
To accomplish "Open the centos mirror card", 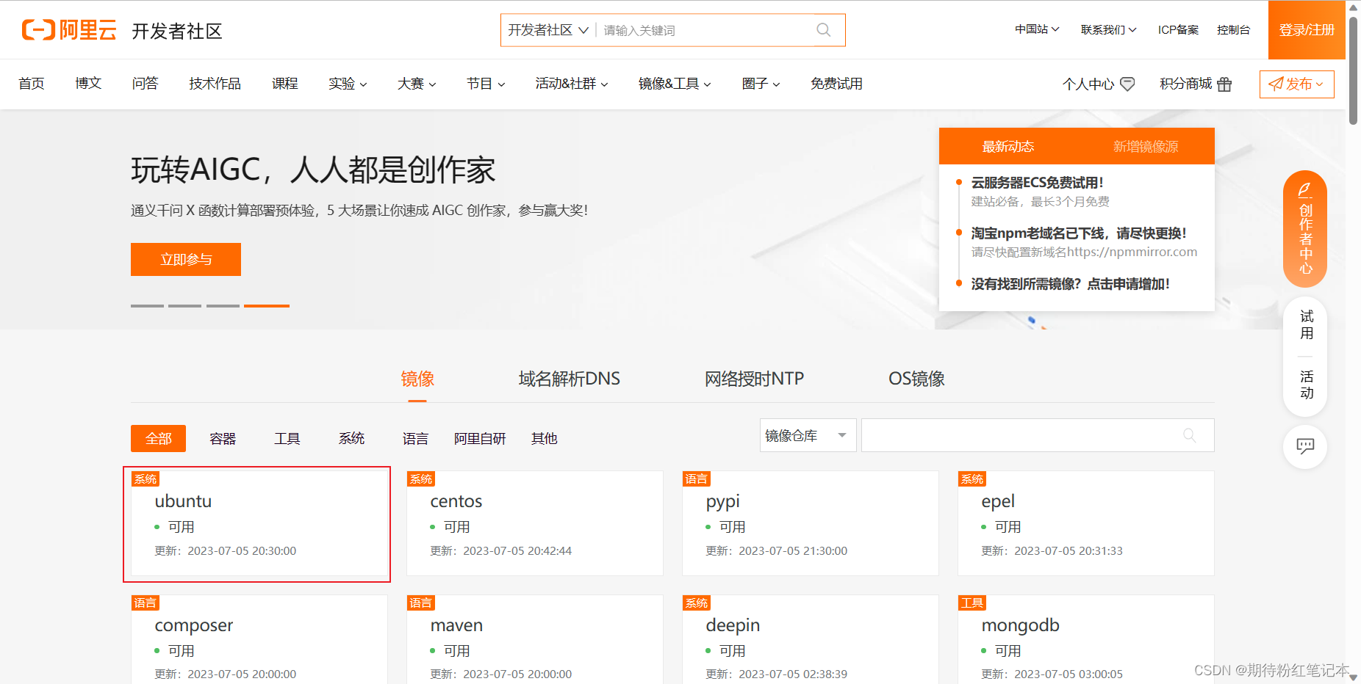I will pyautogui.click(x=534, y=523).
